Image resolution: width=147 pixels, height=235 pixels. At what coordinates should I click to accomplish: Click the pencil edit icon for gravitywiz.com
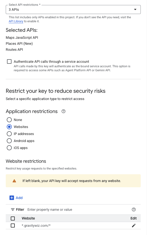(x=134, y=225)
